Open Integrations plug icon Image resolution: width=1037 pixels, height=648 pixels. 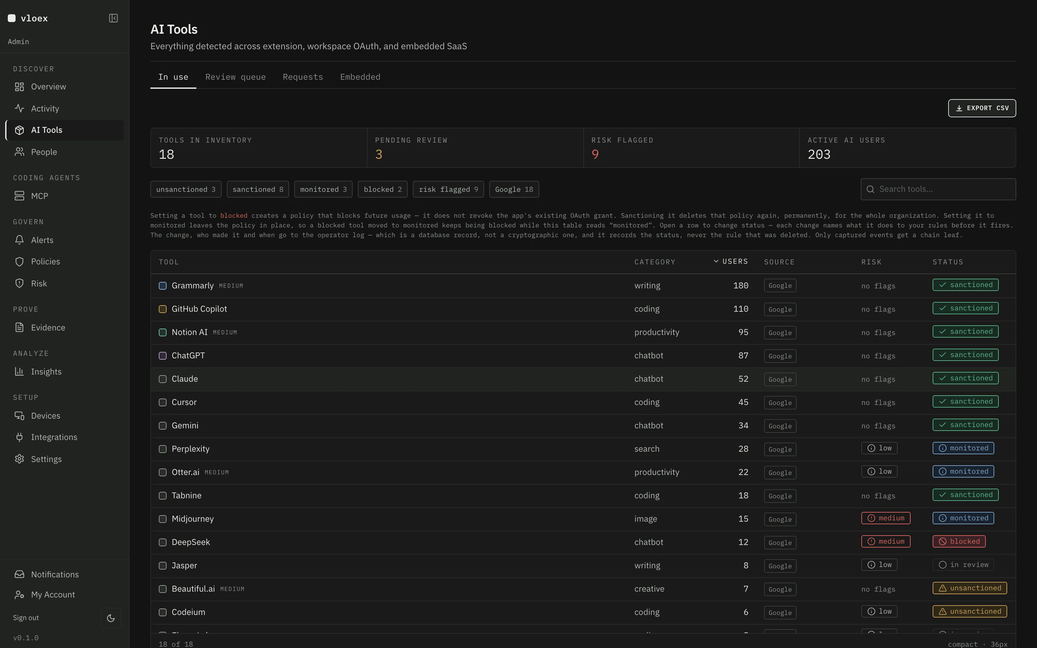click(x=19, y=437)
